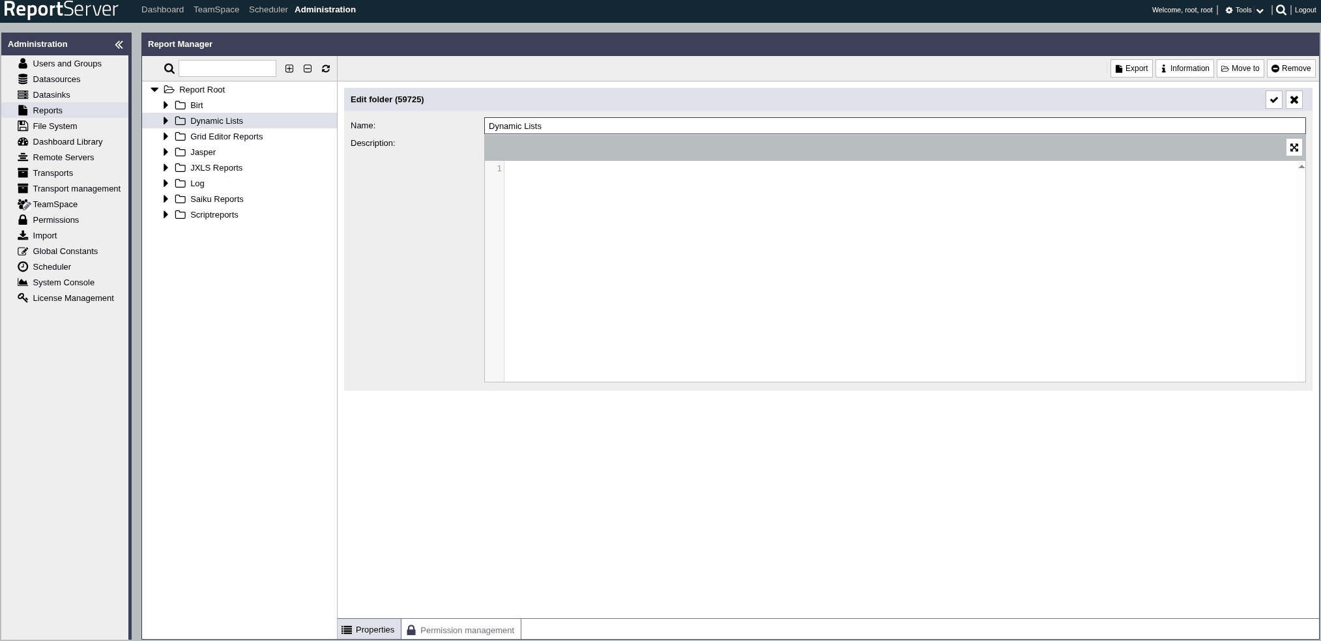Collapse the Administration side panel

[x=119, y=44]
